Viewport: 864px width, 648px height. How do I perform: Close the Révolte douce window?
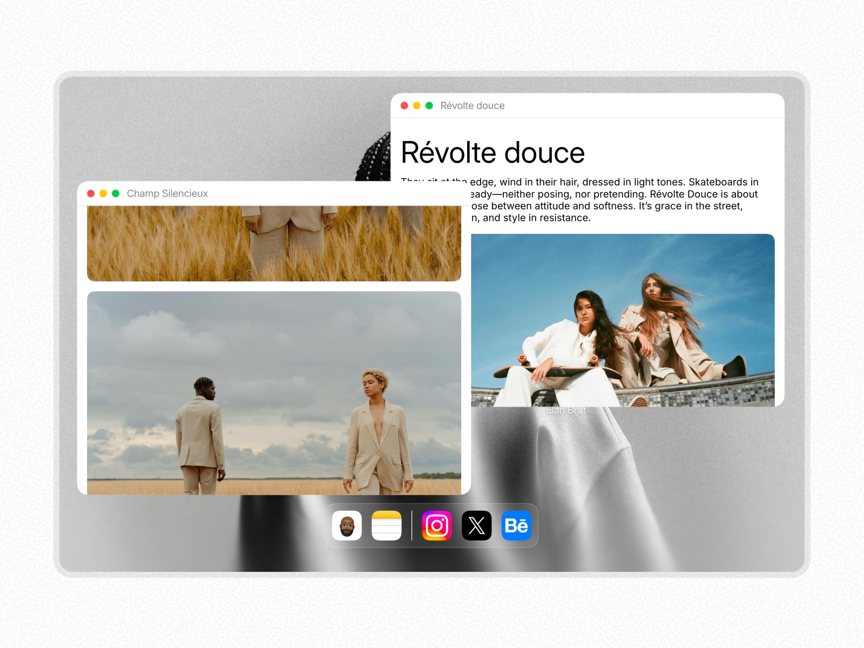(404, 106)
